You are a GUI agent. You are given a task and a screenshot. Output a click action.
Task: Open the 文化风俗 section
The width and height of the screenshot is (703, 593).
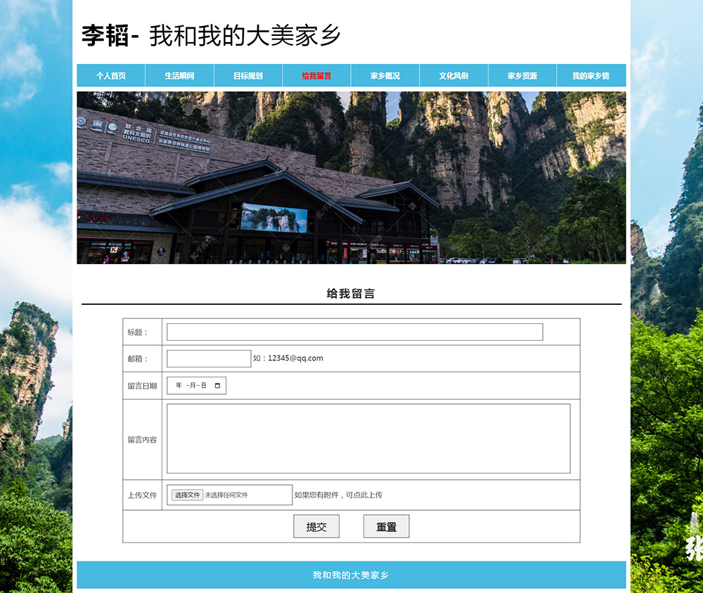453,76
